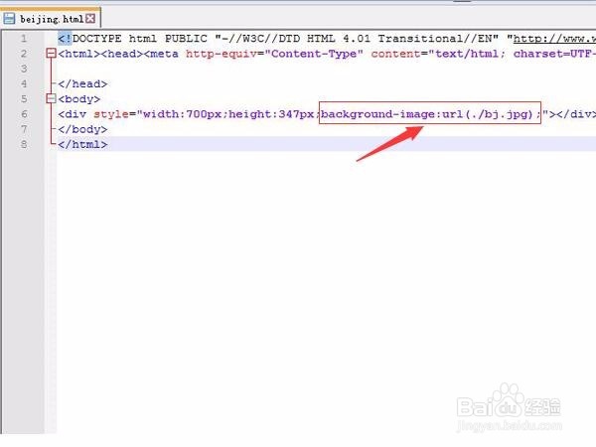Click the <div style attribute on line 6
Viewport: 596px width, 447px height.
[93, 114]
